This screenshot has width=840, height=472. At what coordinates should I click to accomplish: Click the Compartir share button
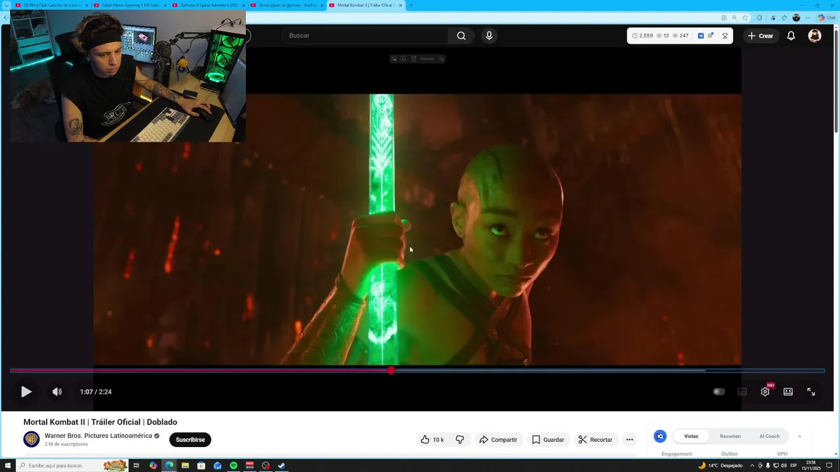[x=498, y=440]
